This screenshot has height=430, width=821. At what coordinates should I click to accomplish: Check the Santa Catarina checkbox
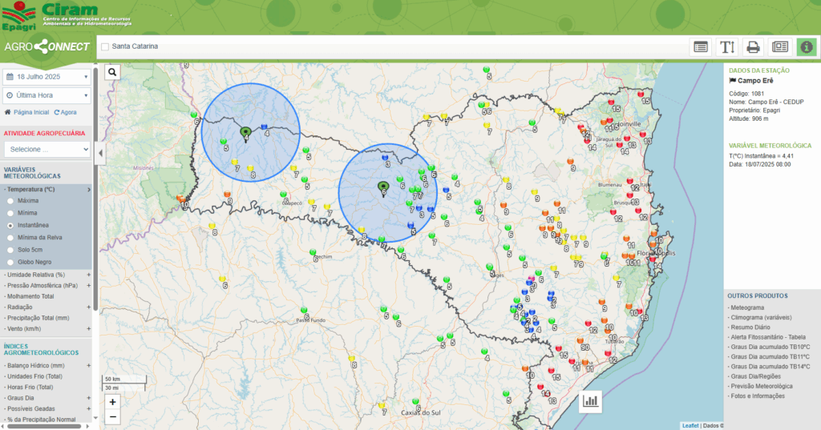click(x=105, y=46)
